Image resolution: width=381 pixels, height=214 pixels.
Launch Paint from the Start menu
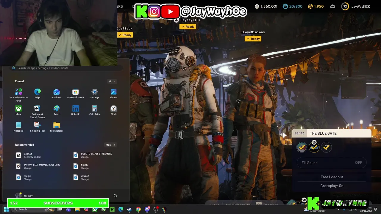pos(57,110)
